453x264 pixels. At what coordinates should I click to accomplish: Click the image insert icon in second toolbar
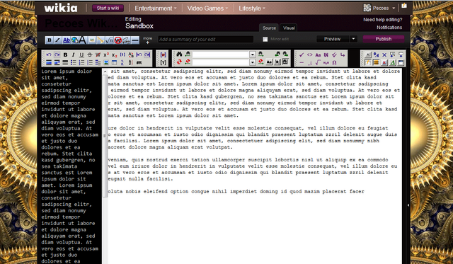coord(106,62)
